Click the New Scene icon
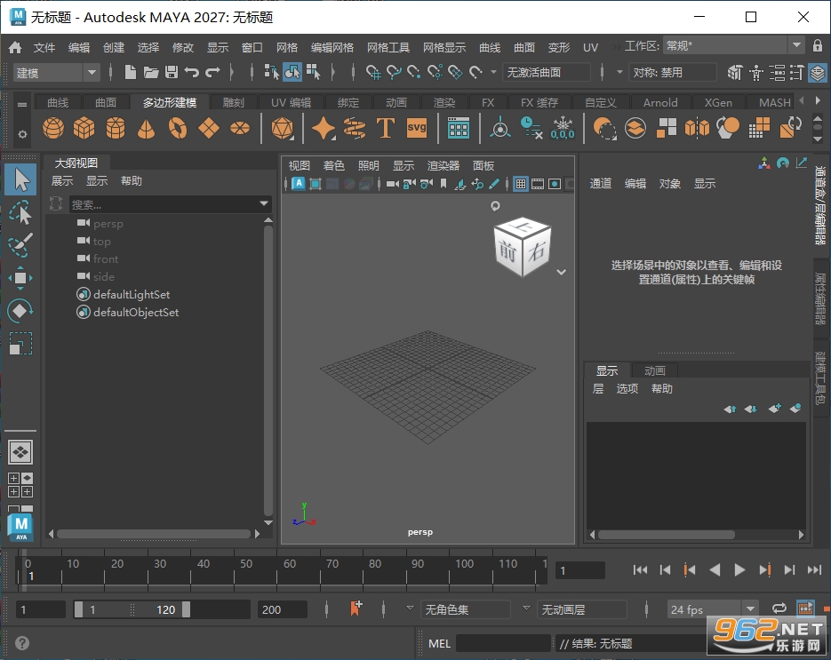 pyautogui.click(x=130, y=72)
